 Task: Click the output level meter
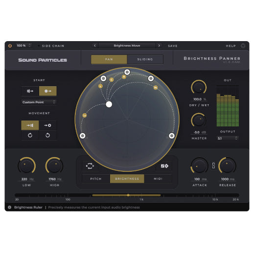pos(228,106)
